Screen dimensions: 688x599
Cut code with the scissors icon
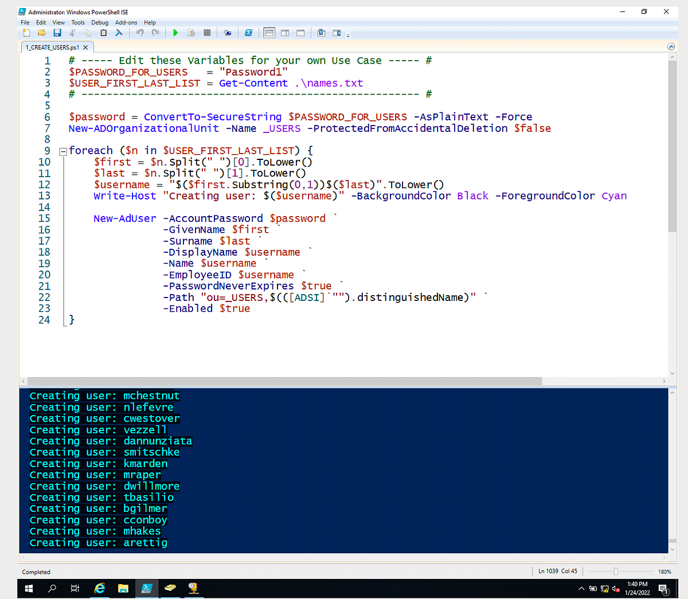pyautogui.click(x=72, y=33)
